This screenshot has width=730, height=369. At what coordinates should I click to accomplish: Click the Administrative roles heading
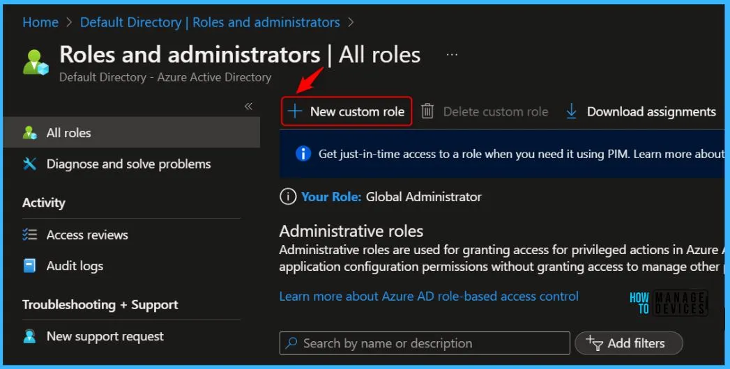351,231
